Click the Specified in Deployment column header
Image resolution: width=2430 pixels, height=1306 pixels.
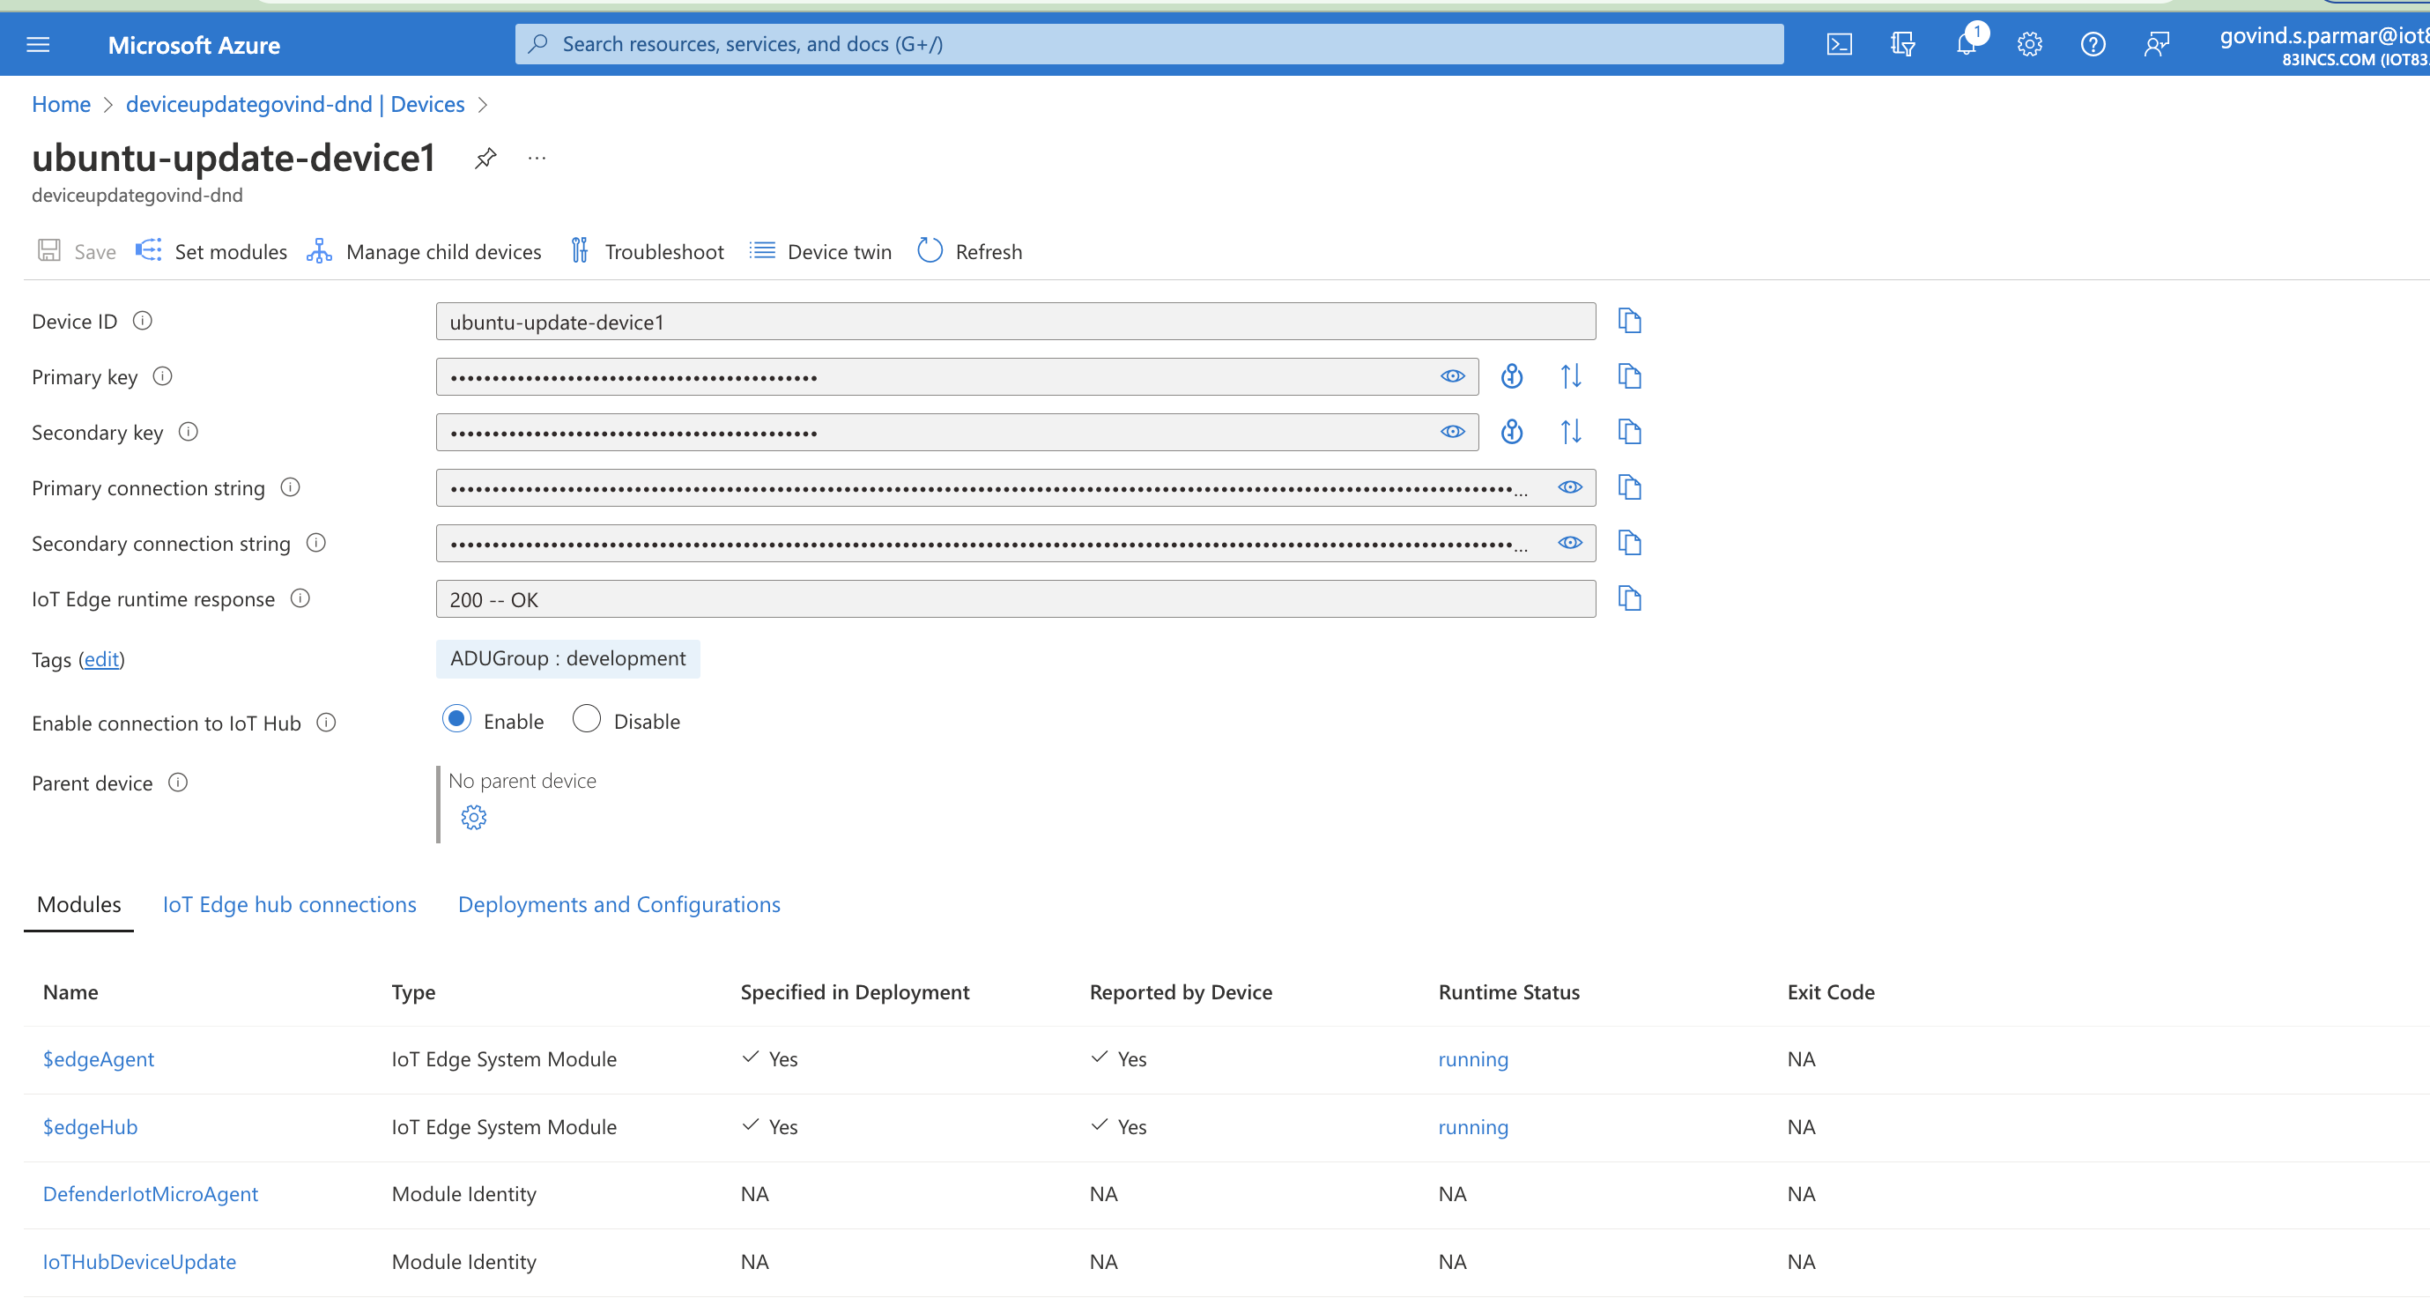coord(855,991)
